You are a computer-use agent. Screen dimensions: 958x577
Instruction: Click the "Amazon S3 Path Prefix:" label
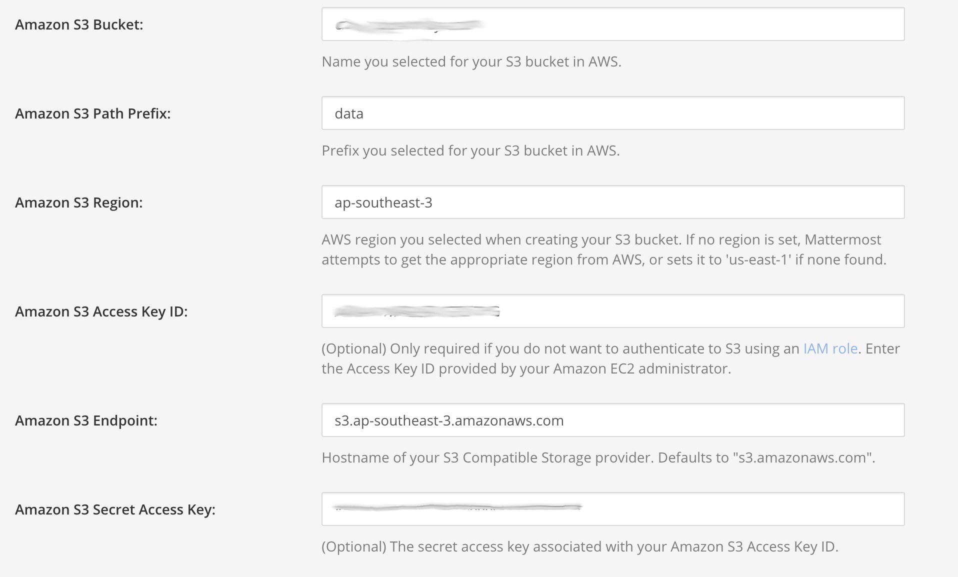pyautogui.click(x=92, y=113)
